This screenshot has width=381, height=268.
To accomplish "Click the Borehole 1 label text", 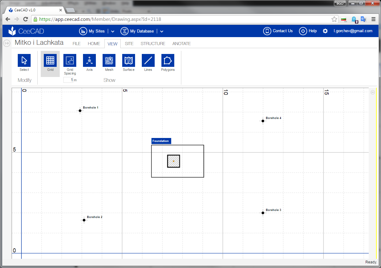I will 91,108.
